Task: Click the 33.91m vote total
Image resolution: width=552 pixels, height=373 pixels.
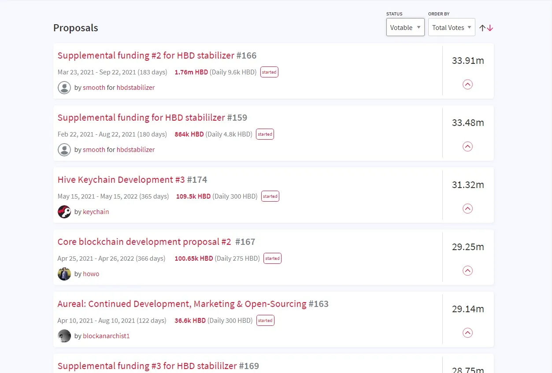Action: [x=468, y=61]
